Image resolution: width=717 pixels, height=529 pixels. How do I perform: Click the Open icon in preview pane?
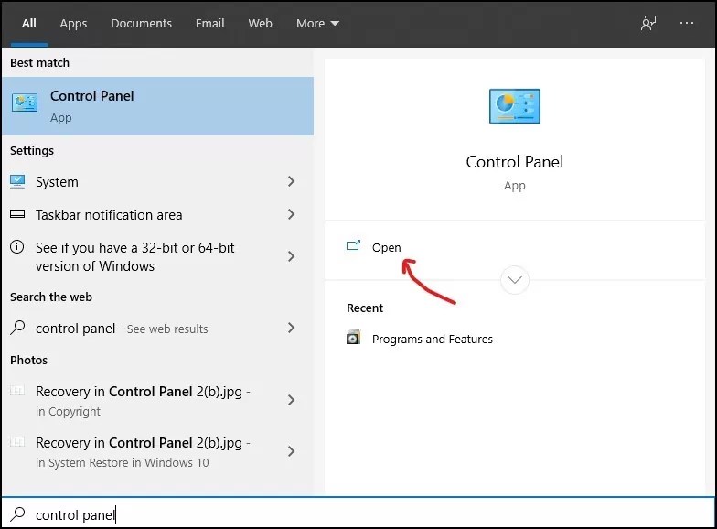tap(353, 245)
